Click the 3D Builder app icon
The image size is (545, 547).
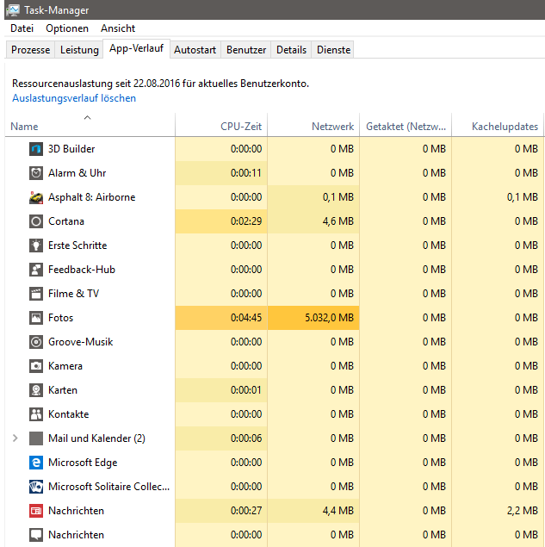pyautogui.click(x=36, y=149)
